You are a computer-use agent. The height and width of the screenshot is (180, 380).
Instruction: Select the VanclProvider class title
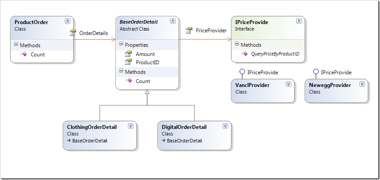click(x=252, y=85)
